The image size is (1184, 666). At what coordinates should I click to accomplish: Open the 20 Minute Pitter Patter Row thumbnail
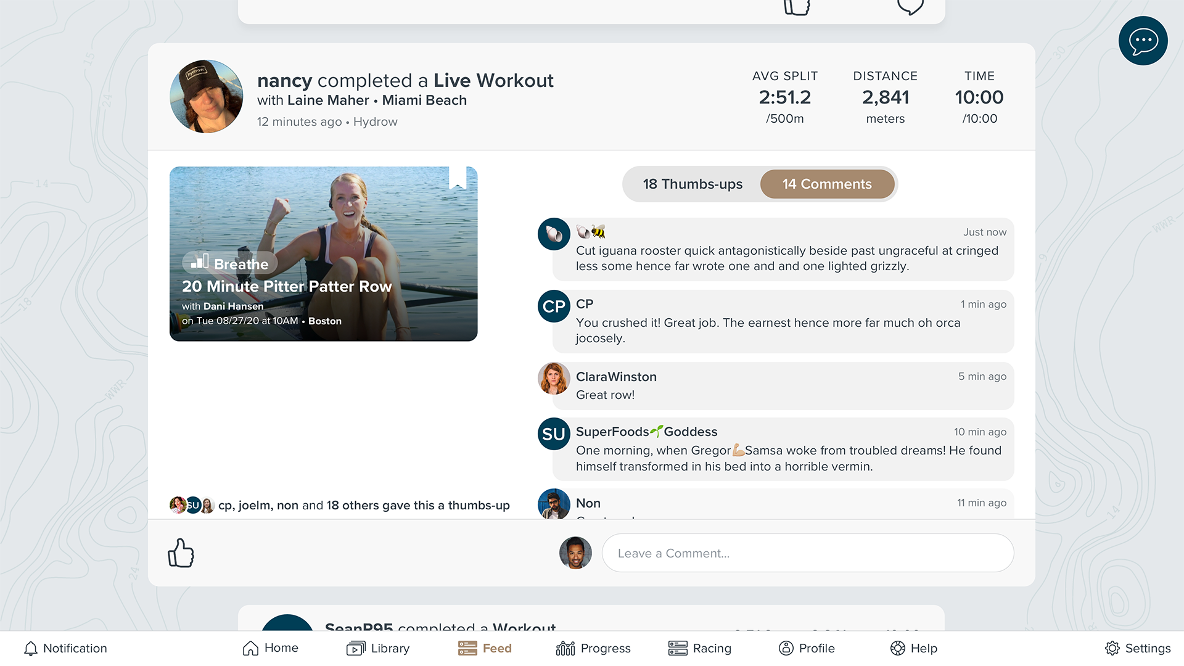pyautogui.click(x=323, y=253)
